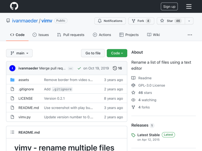Open the ivanmaeder user profile link
202x151 pixels.
[x=25, y=21]
